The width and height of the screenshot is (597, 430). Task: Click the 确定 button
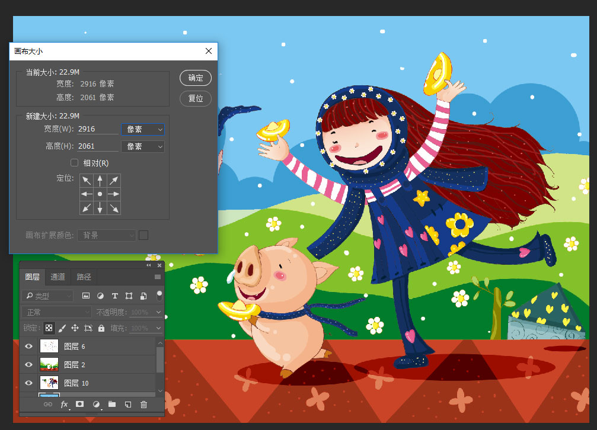[x=196, y=78]
